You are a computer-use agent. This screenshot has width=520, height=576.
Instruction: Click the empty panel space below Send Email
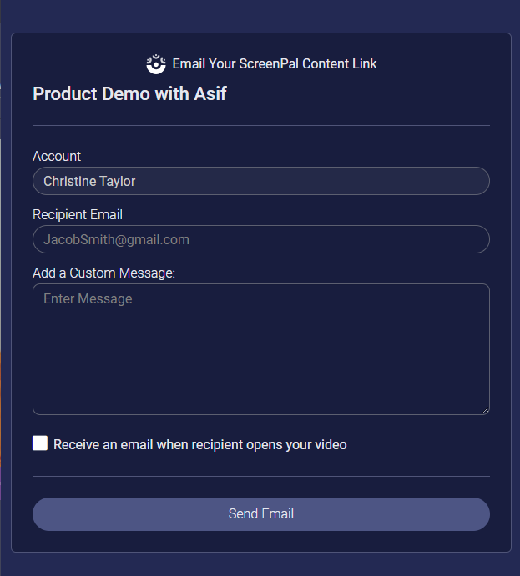[x=260, y=541]
